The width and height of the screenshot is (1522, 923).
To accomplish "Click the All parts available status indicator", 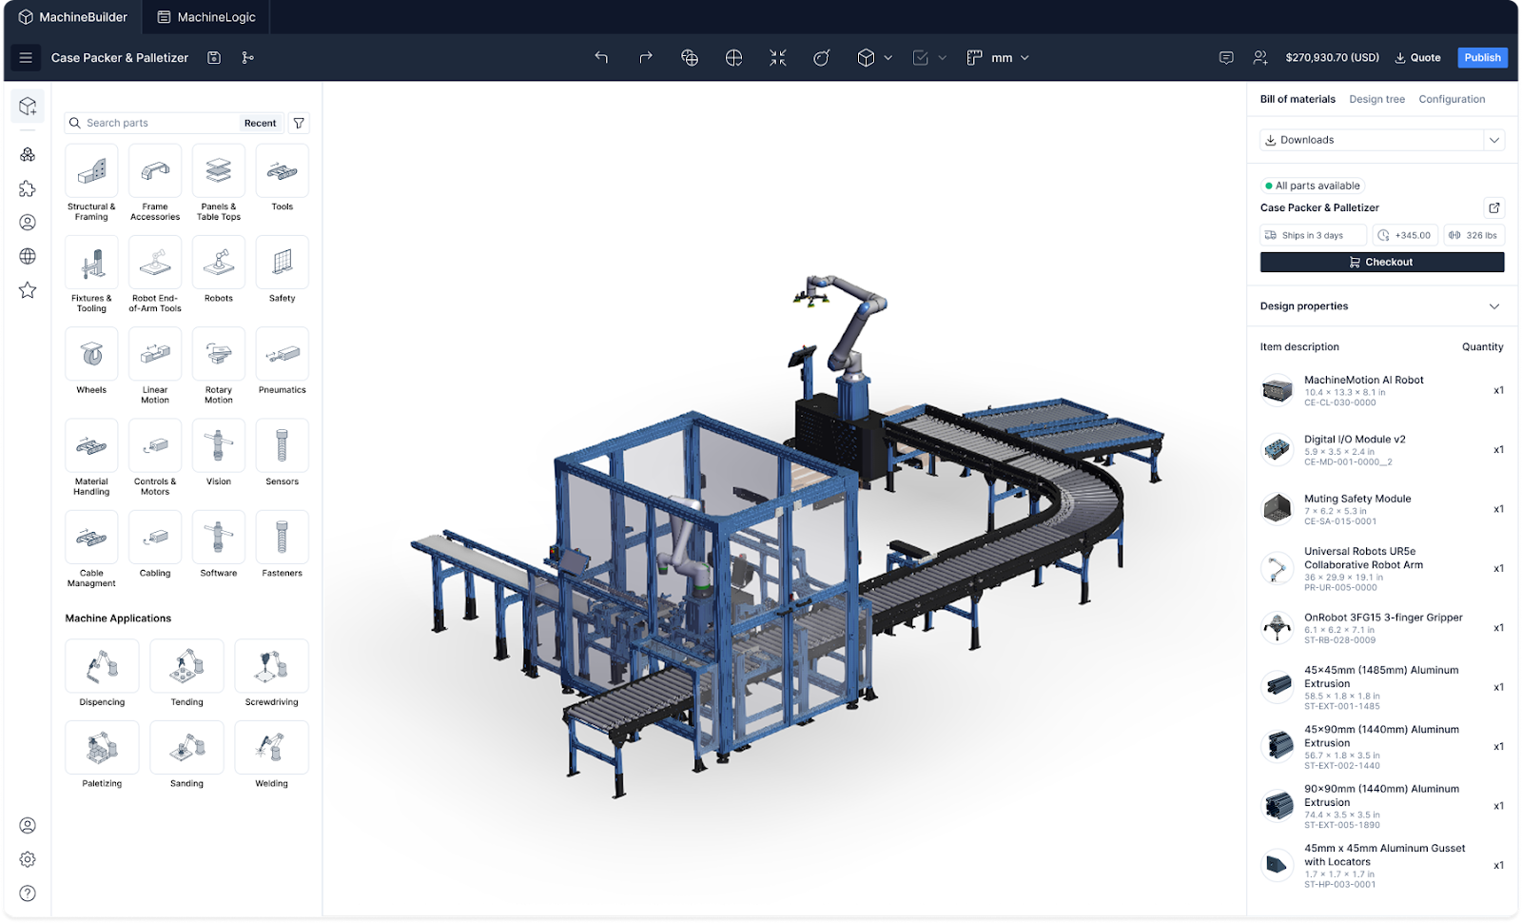I will pos(1313,185).
